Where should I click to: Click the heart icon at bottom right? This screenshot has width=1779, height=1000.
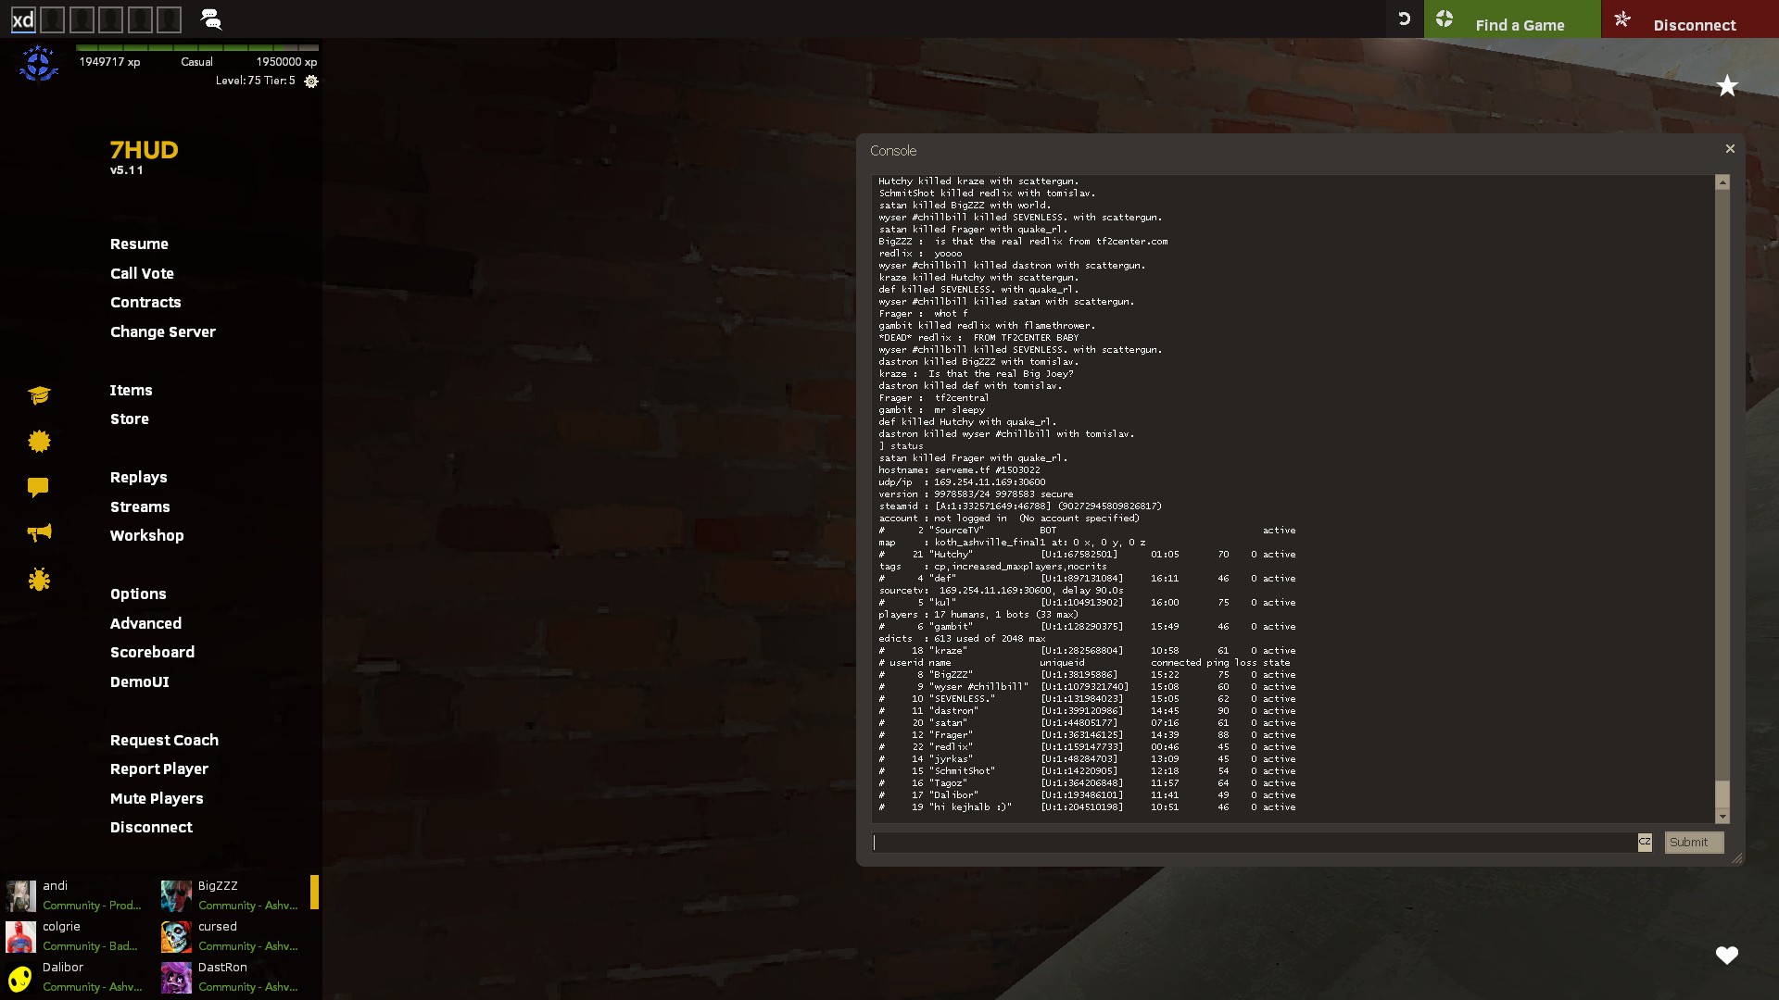pyautogui.click(x=1726, y=955)
